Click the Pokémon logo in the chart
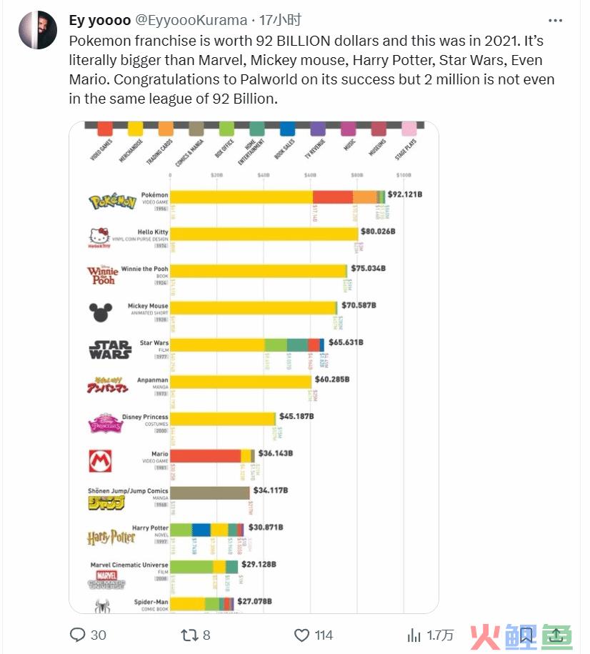Viewport: 590px width, 654px height. pos(113,202)
